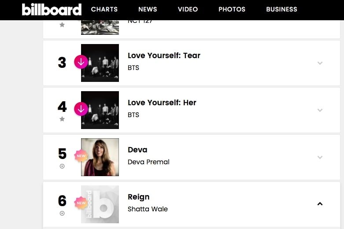Collapse the Reign chart row details

(320, 204)
